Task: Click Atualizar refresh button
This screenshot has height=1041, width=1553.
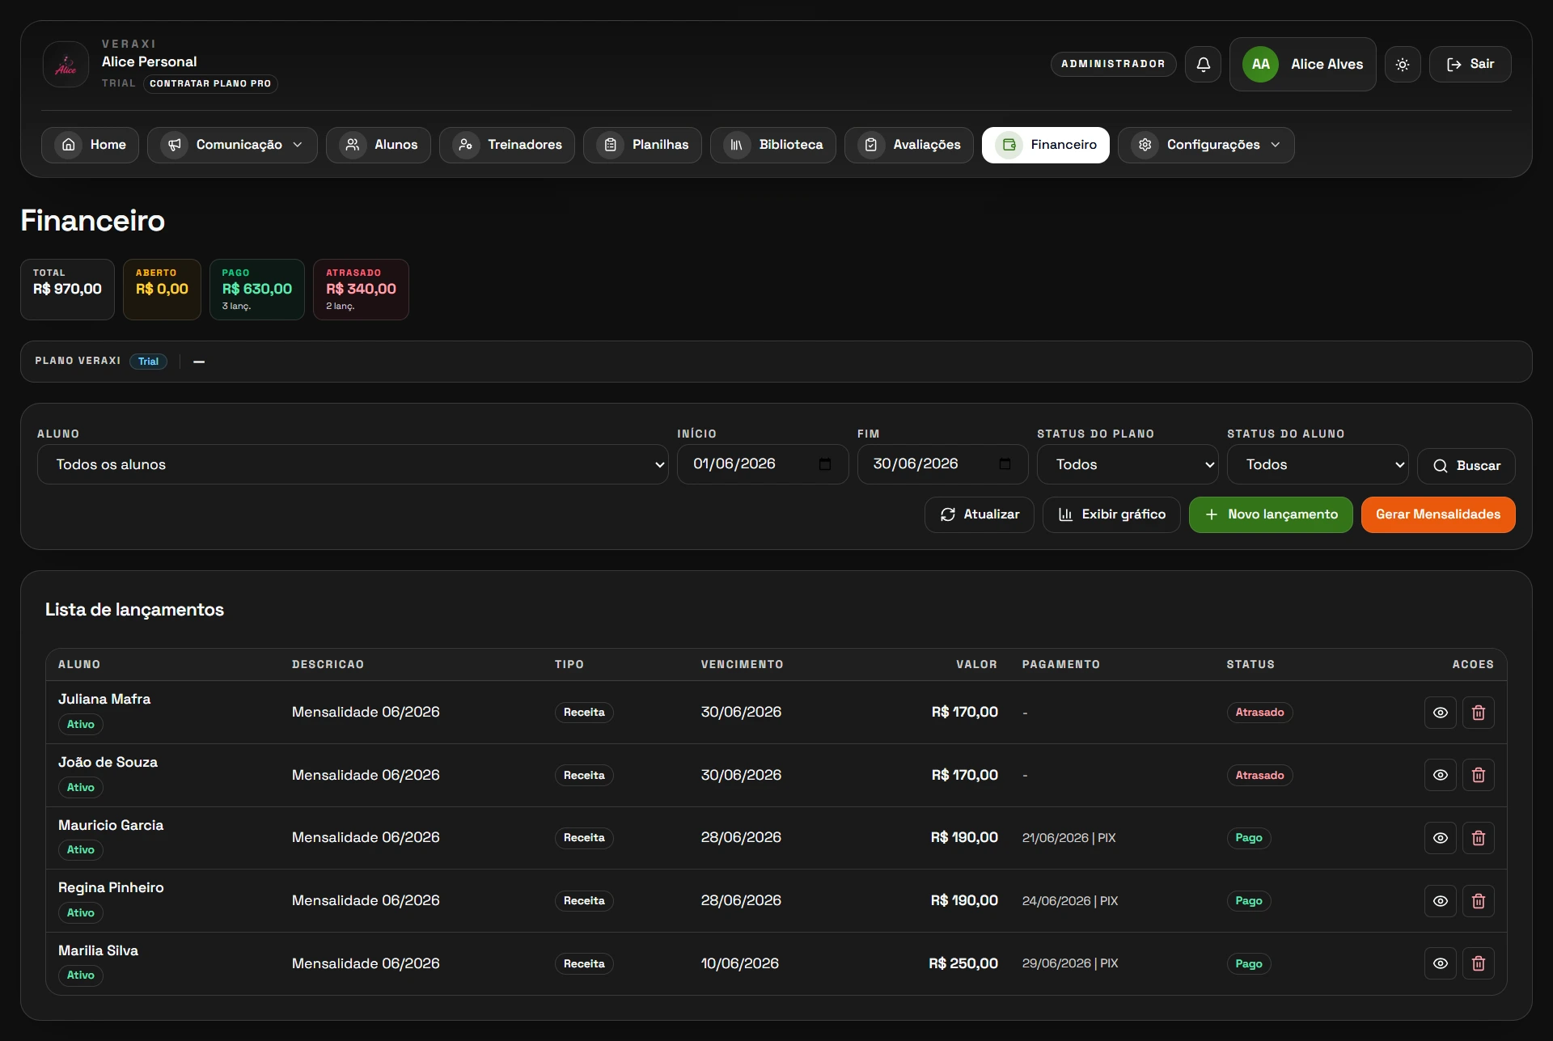Action: tap(980, 514)
